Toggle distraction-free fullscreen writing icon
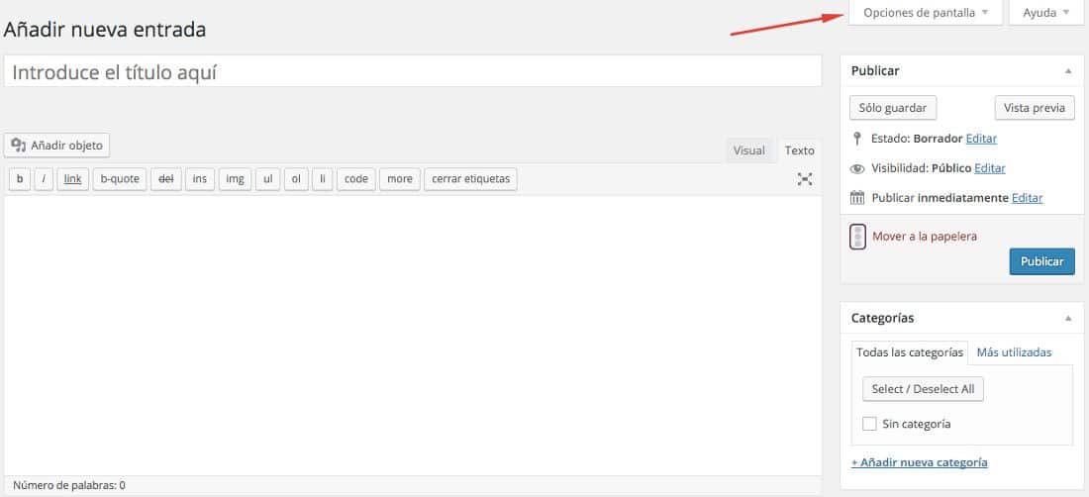 coord(805,179)
